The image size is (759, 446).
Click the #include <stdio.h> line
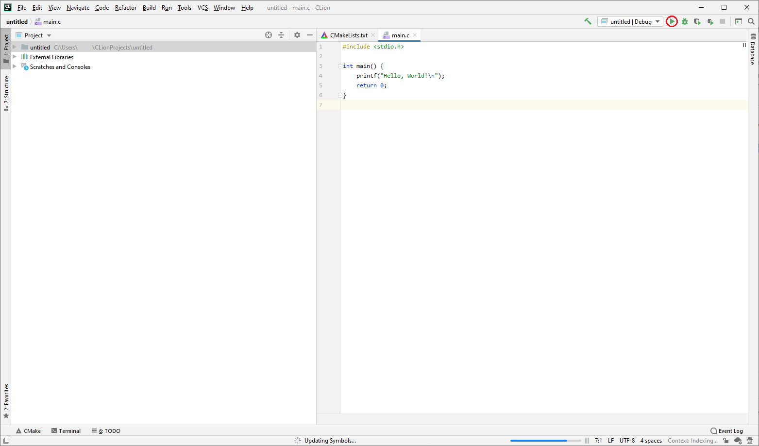[x=373, y=47]
